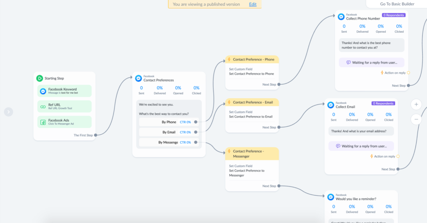Click the Facebook Ads trigger icon
Image resolution: width=427 pixels, height=223 pixels.
click(x=43, y=122)
